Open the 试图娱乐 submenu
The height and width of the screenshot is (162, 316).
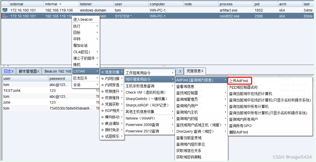point(112,136)
